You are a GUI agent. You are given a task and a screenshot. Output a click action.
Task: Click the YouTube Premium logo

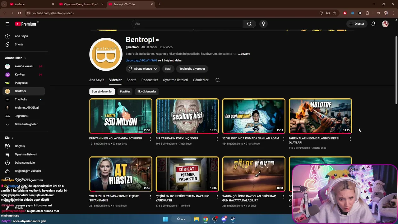click(x=25, y=24)
